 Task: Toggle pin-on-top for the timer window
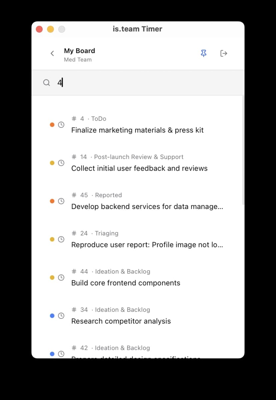(x=204, y=53)
